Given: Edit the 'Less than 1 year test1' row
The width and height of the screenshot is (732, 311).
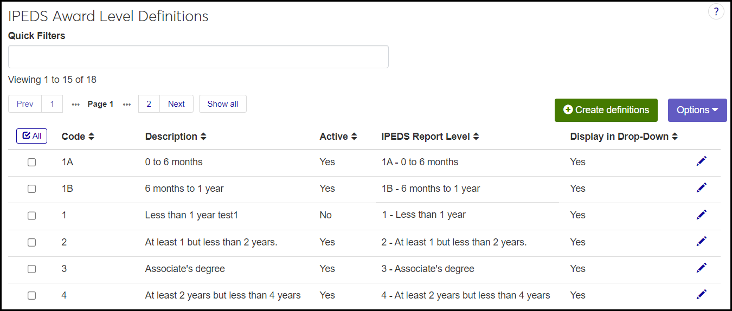Looking at the screenshot, I should click(x=702, y=215).
